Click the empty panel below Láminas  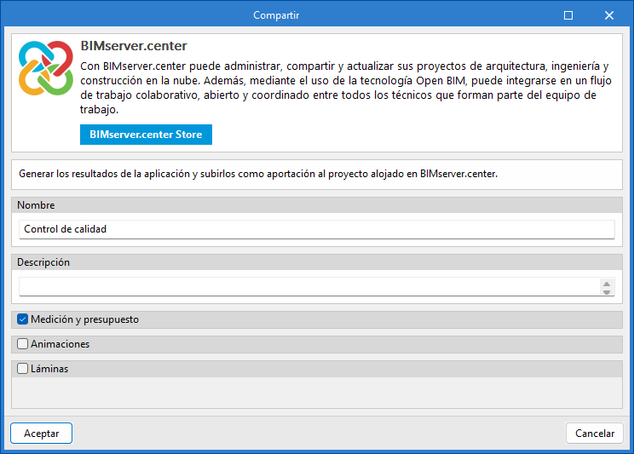click(316, 393)
